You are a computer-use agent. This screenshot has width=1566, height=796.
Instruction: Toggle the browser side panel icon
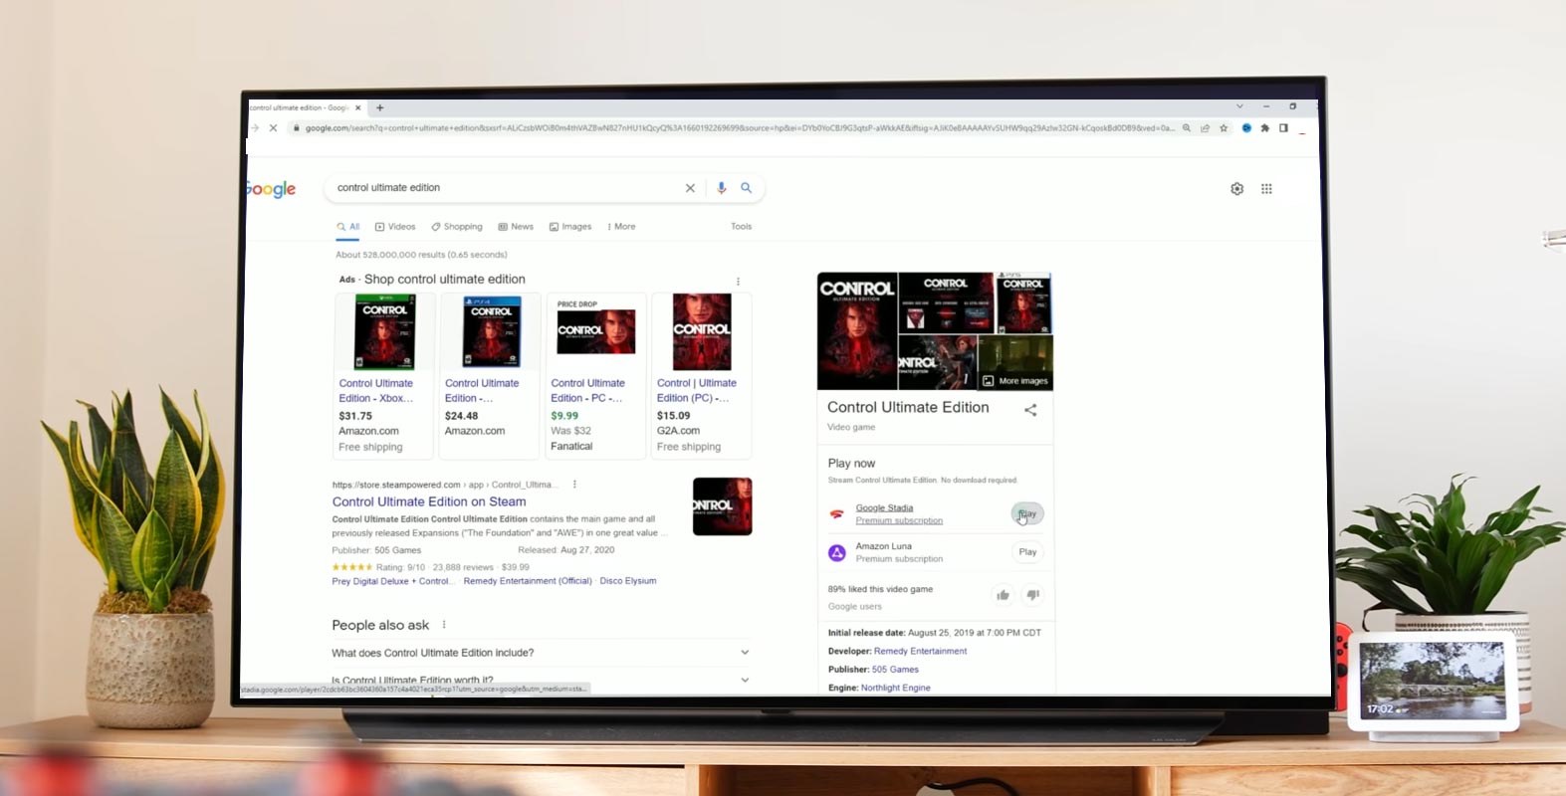point(1283,128)
